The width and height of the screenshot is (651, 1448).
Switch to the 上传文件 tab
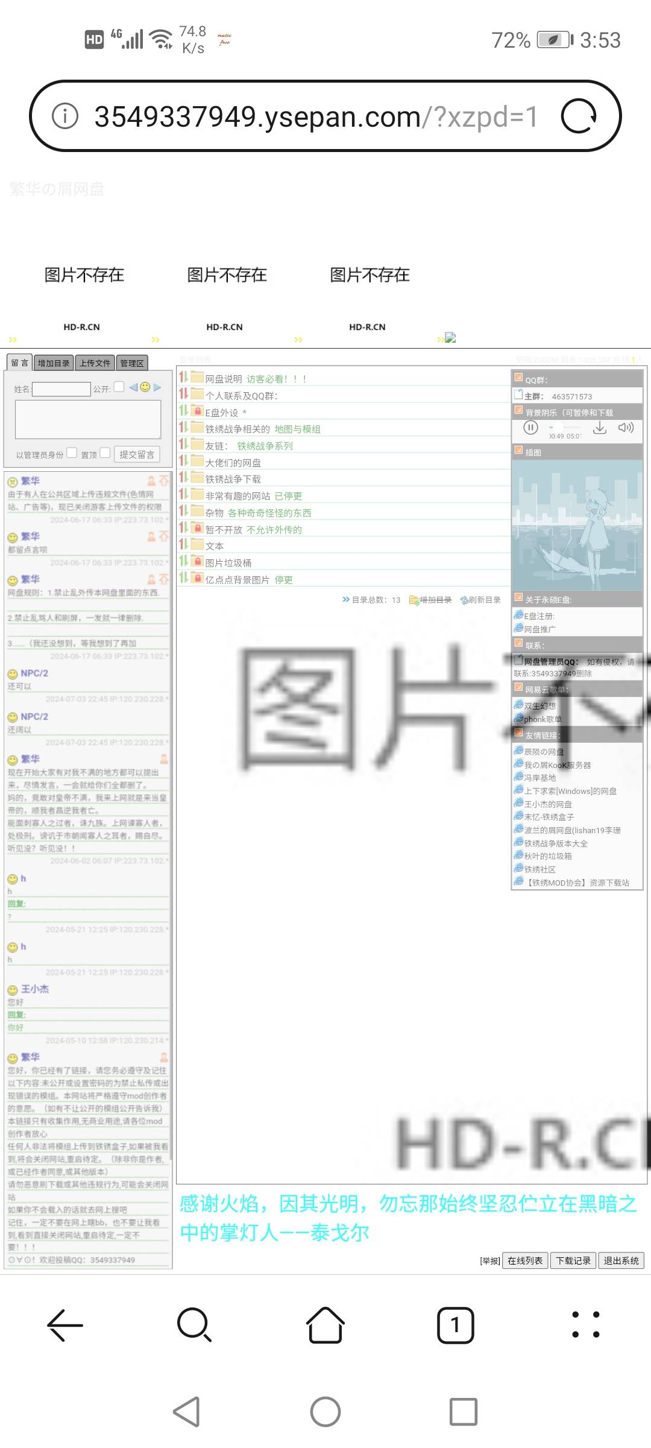95,363
